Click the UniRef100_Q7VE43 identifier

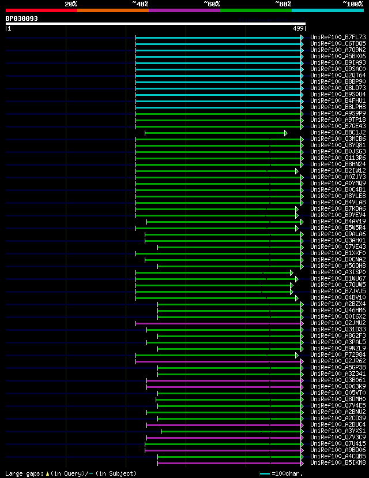pos(338,247)
